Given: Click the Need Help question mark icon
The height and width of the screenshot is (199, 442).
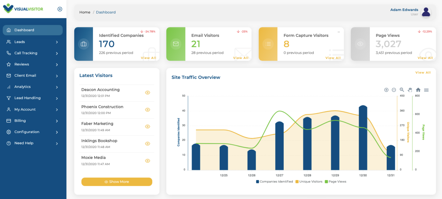Looking at the screenshot, I should pos(9,143).
